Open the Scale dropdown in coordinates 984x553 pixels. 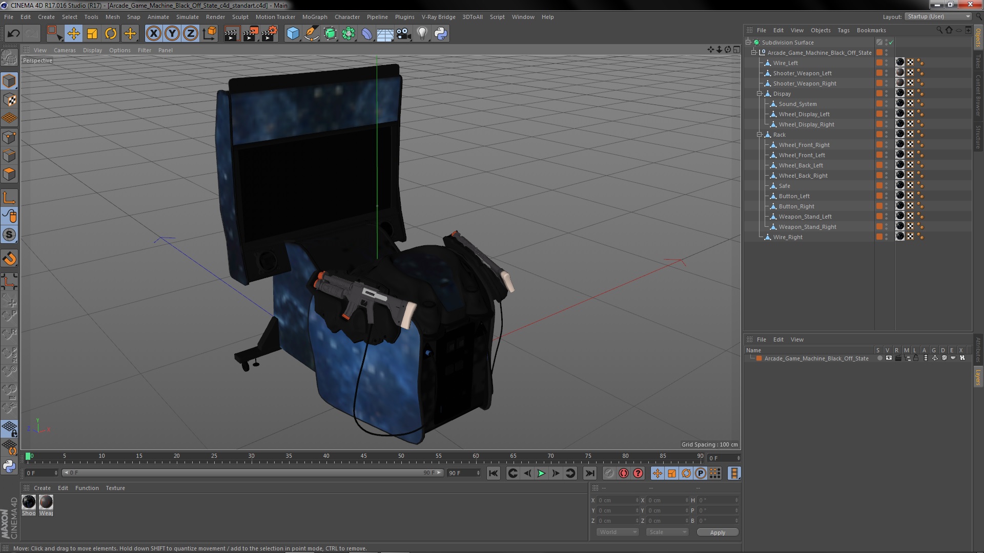pyautogui.click(x=667, y=532)
